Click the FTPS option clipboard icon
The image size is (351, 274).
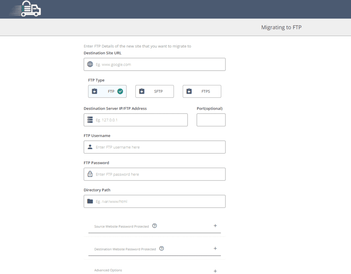coord(189,91)
